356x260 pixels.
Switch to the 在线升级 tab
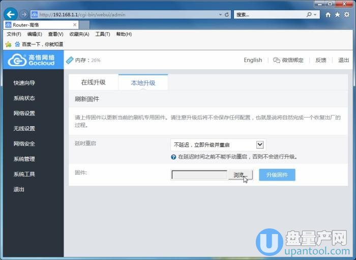[93, 82]
